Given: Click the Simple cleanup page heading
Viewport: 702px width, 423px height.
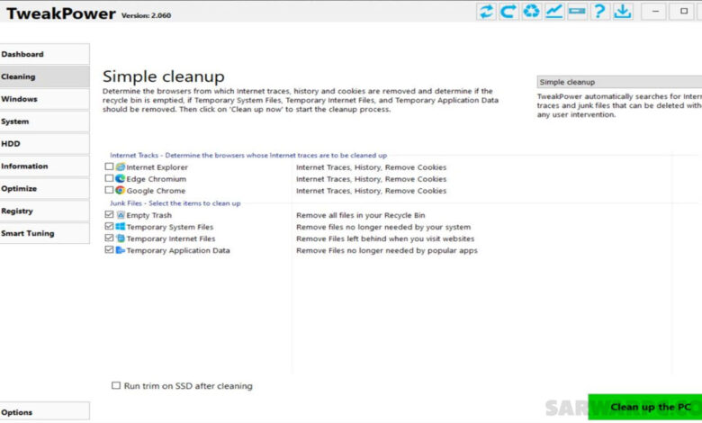Looking at the screenshot, I should pyautogui.click(x=164, y=76).
